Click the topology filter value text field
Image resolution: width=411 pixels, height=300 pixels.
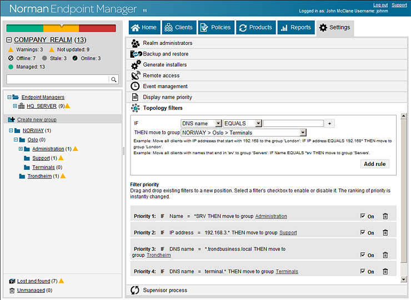click(x=293, y=124)
